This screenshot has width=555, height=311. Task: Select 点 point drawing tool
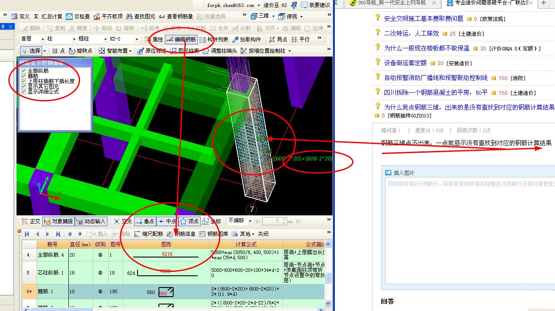pos(58,51)
